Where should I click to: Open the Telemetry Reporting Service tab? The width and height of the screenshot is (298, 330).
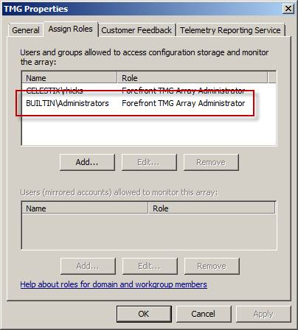tap(230, 30)
